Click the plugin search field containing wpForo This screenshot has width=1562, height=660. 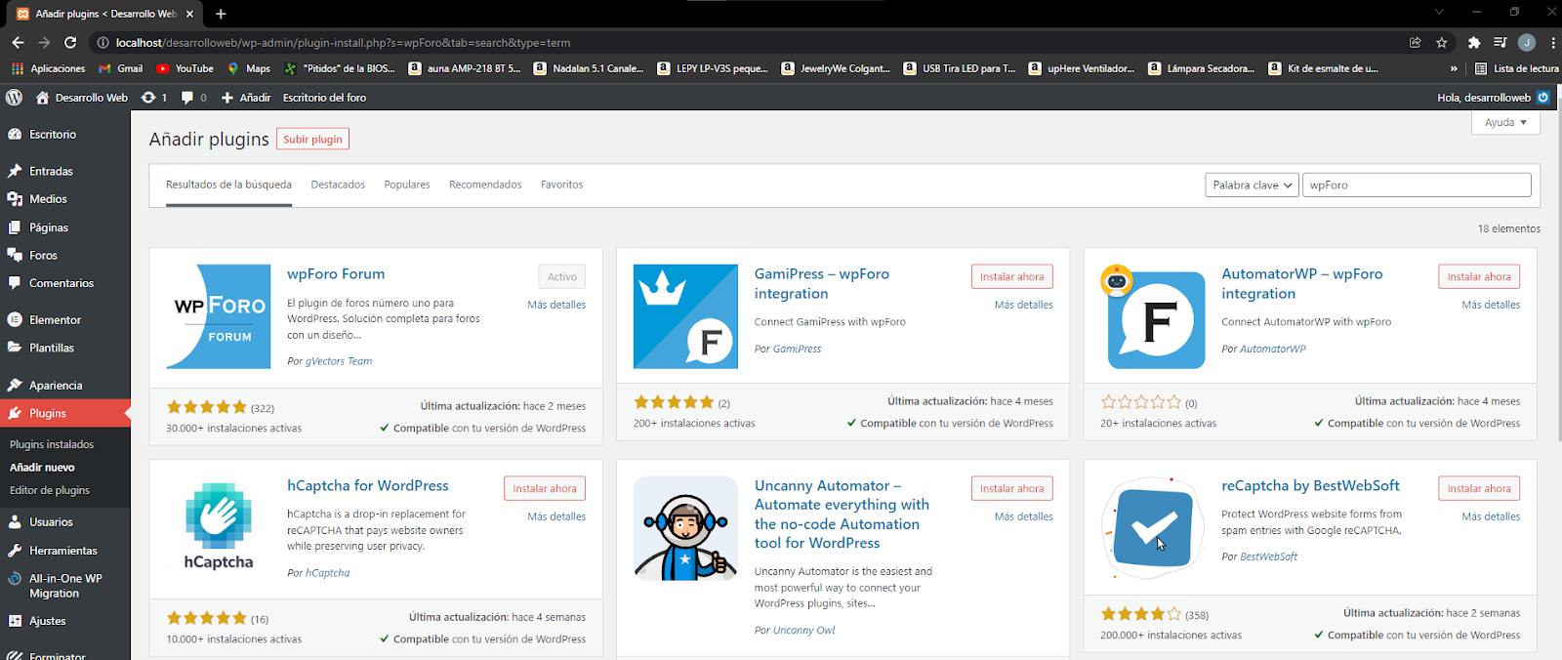click(x=1417, y=185)
